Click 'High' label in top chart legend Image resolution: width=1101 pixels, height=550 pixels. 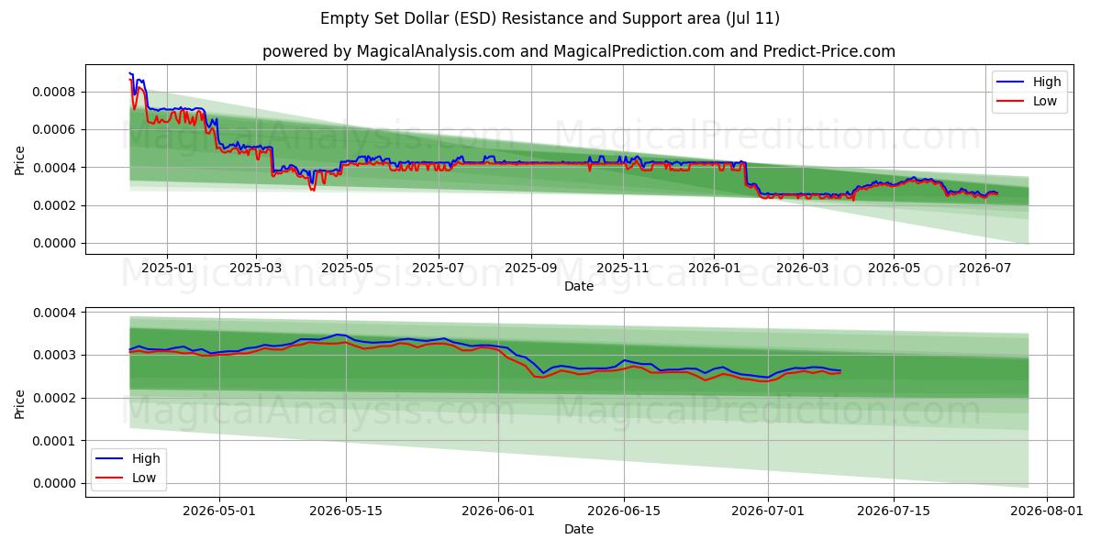1046,82
